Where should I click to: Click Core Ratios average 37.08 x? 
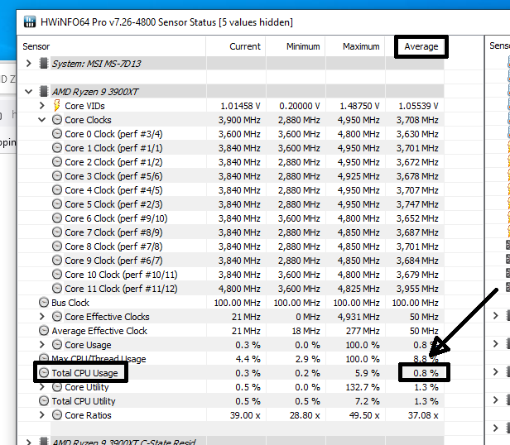pos(423,415)
